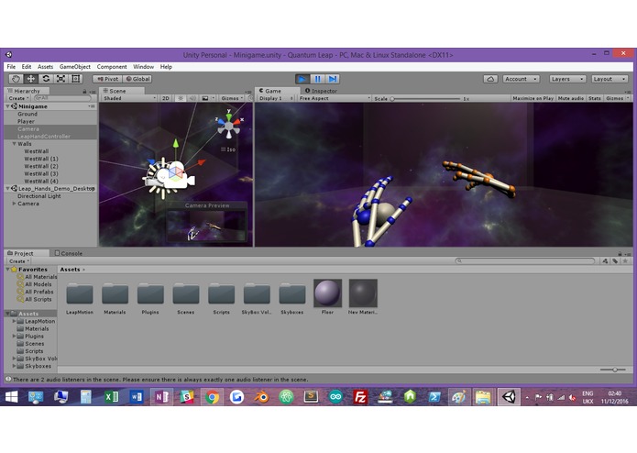Image resolution: width=637 pixels, height=453 pixels.
Task: Select the New Material thumbnail
Action: [x=363, y=293]
